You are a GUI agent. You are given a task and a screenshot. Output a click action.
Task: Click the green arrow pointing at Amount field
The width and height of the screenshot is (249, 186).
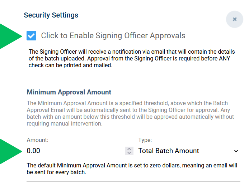(x=11, y=151)
